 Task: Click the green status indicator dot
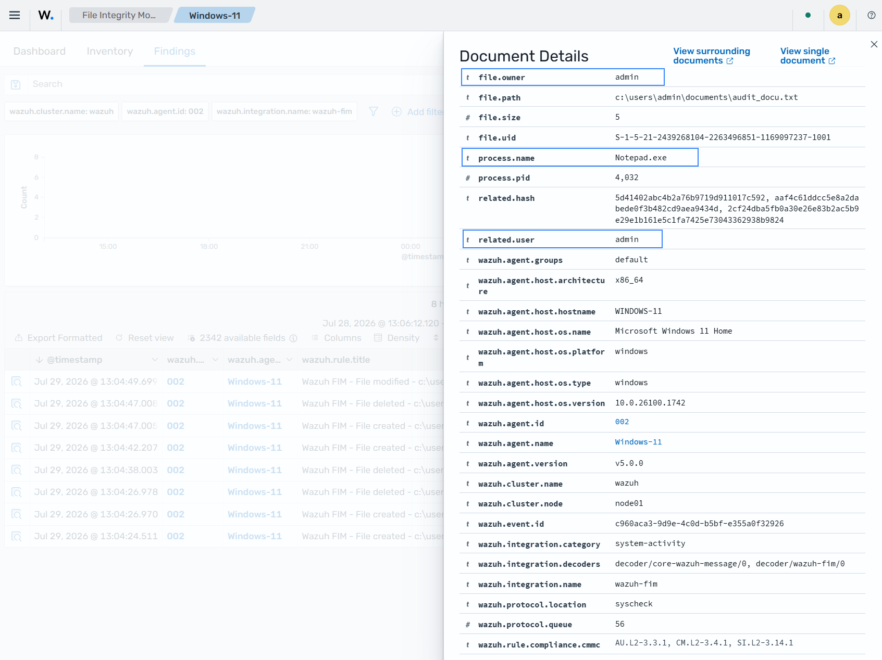[x=808, y=15]
